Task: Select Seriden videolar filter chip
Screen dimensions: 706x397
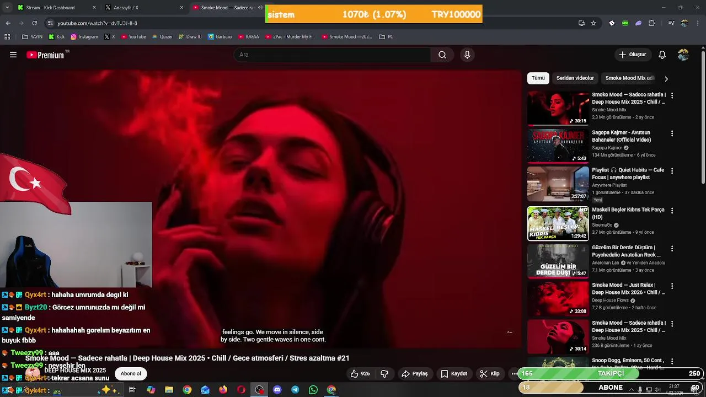Action: click(575, 78)
